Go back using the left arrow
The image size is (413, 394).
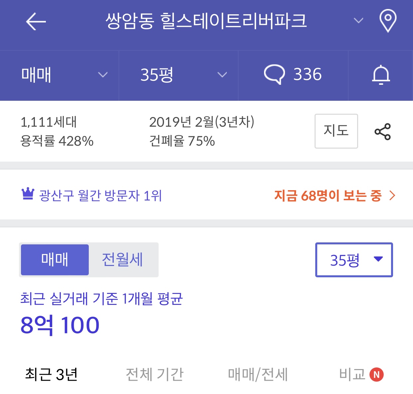[36, 22]
